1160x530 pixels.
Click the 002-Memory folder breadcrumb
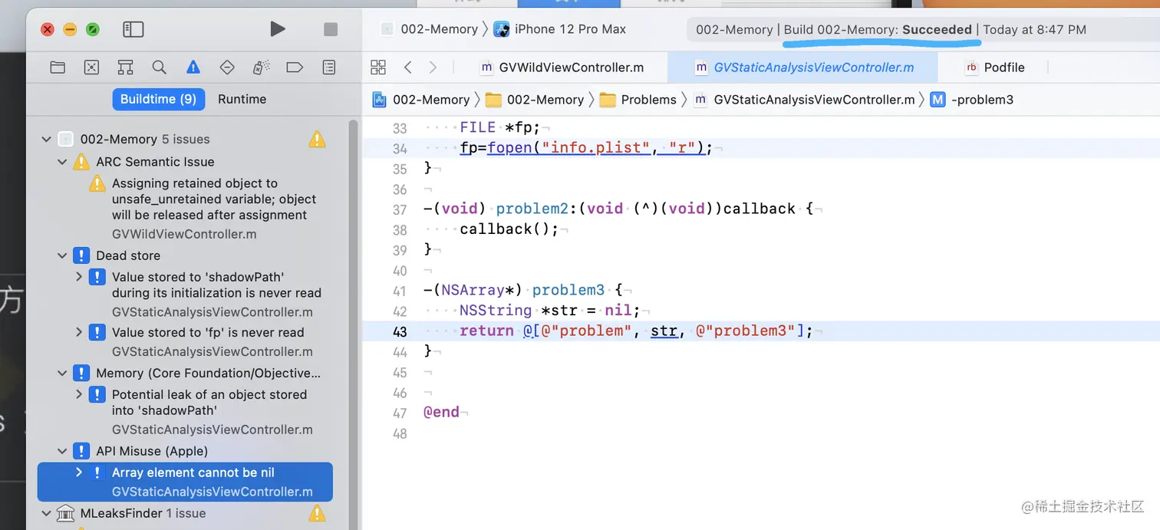(x=535, y=100)
